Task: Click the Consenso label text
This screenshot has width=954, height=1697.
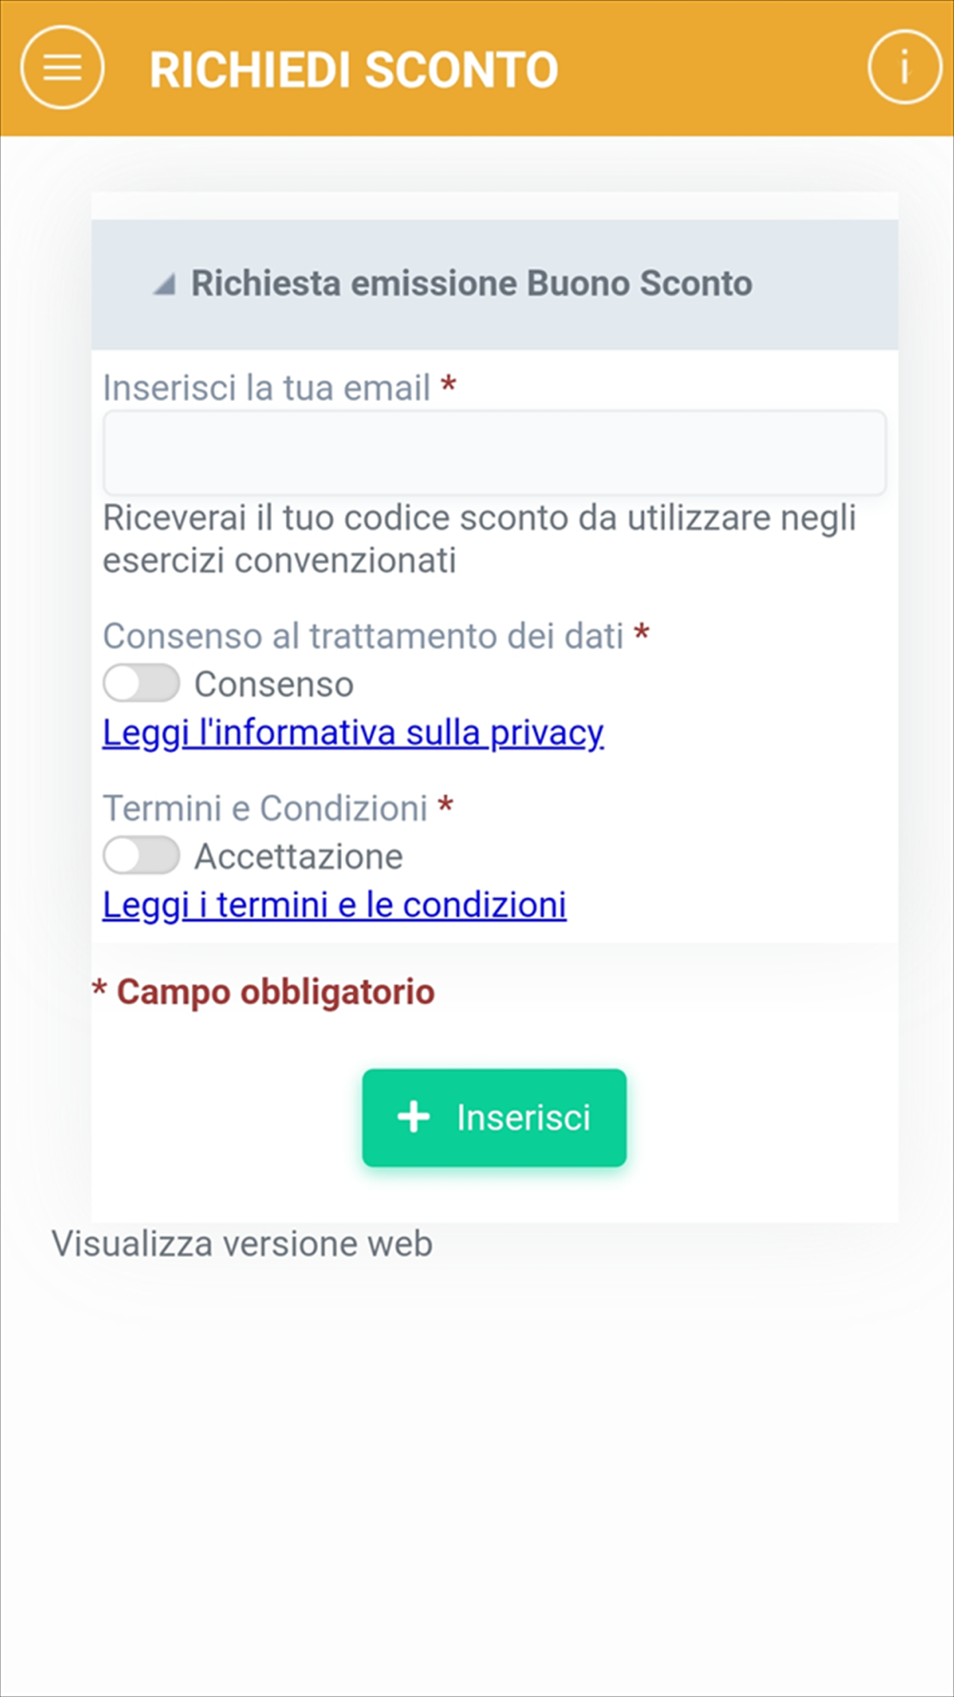Action: pyautogui.click(x=274, y=684)
